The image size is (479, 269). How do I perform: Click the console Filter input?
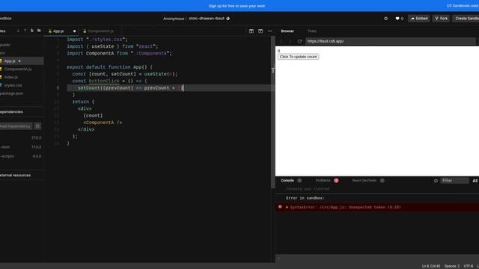(454, 181)
